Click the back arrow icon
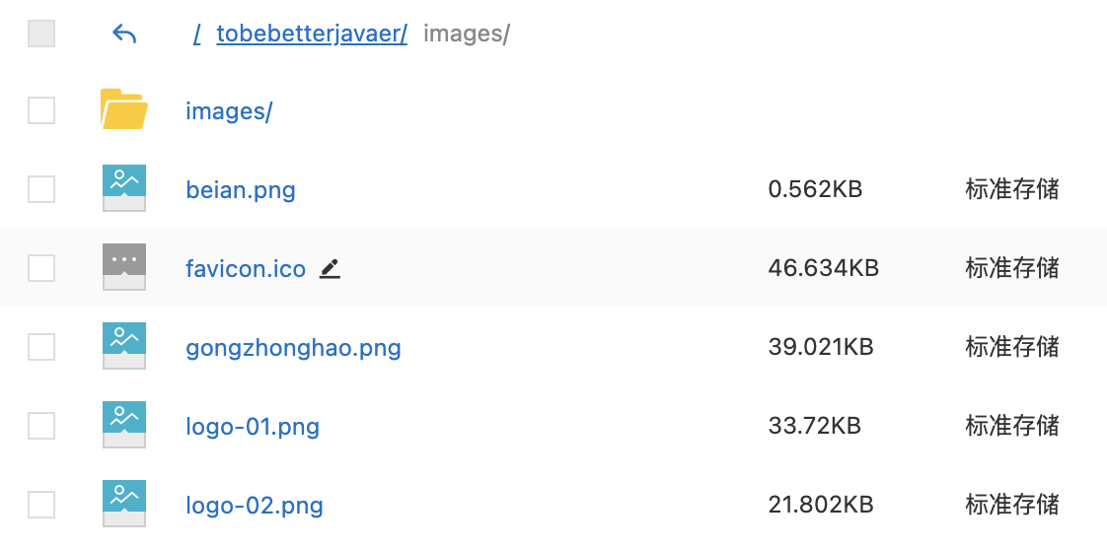This screenshot has width=1107, height=550. 124,34
